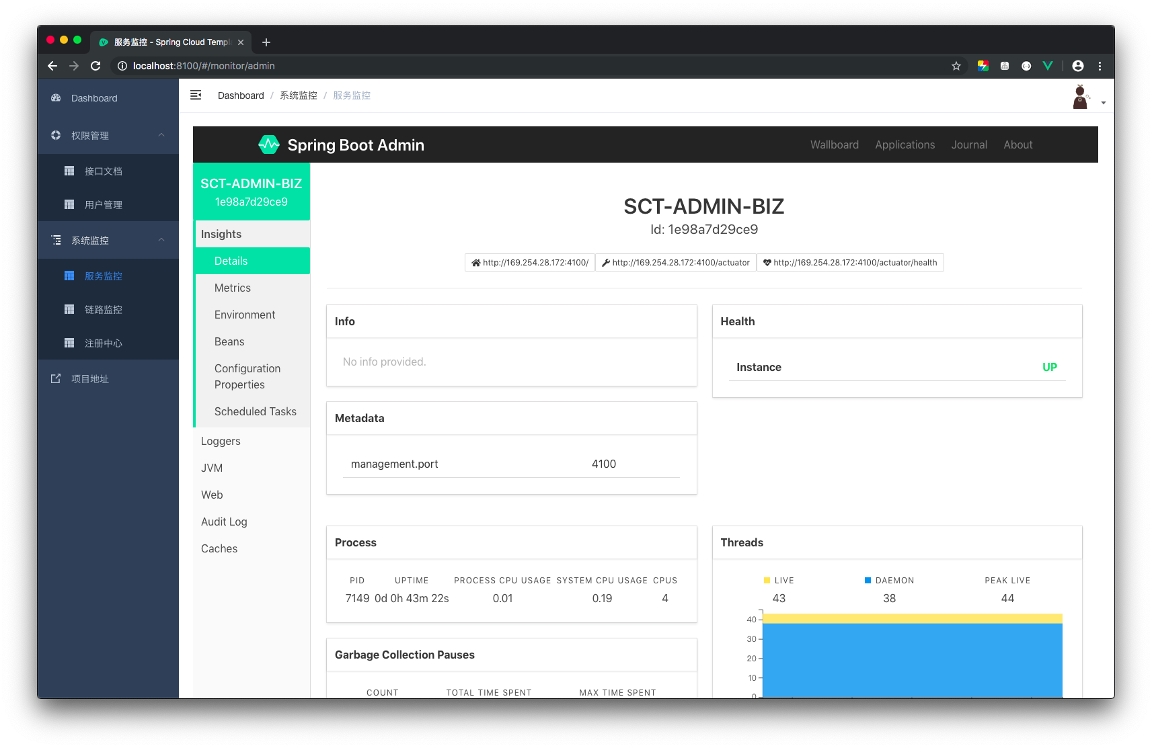Image resolution: width=1152 pixels, height=748 pixels.
Task: Select the Metrics item under Insights
Action: click(x=253, y=288)
